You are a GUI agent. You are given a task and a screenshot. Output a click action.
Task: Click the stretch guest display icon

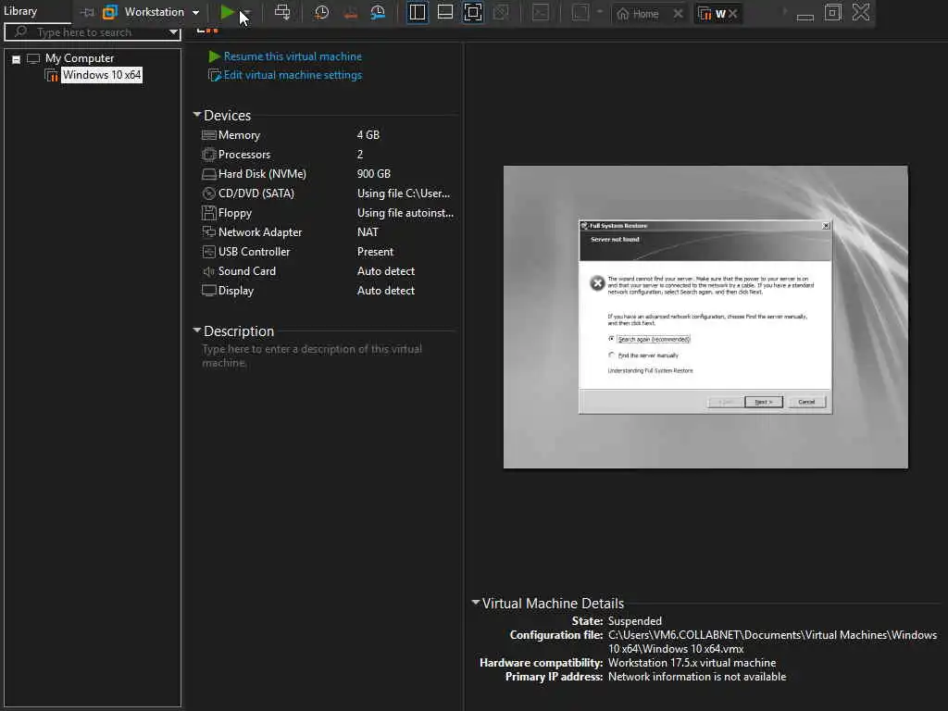(580, 12)
